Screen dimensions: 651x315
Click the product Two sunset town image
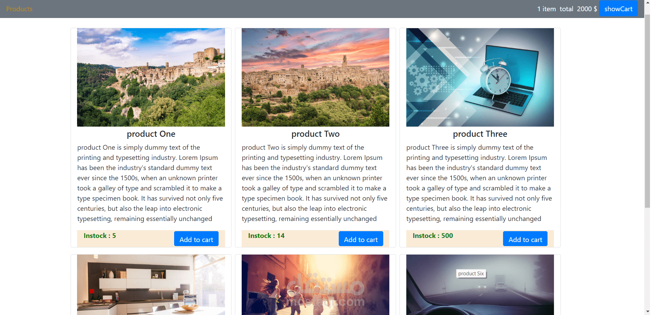(x=315, y=77)
